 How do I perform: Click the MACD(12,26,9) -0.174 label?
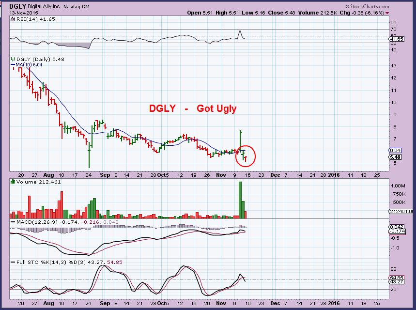[47, 222]
